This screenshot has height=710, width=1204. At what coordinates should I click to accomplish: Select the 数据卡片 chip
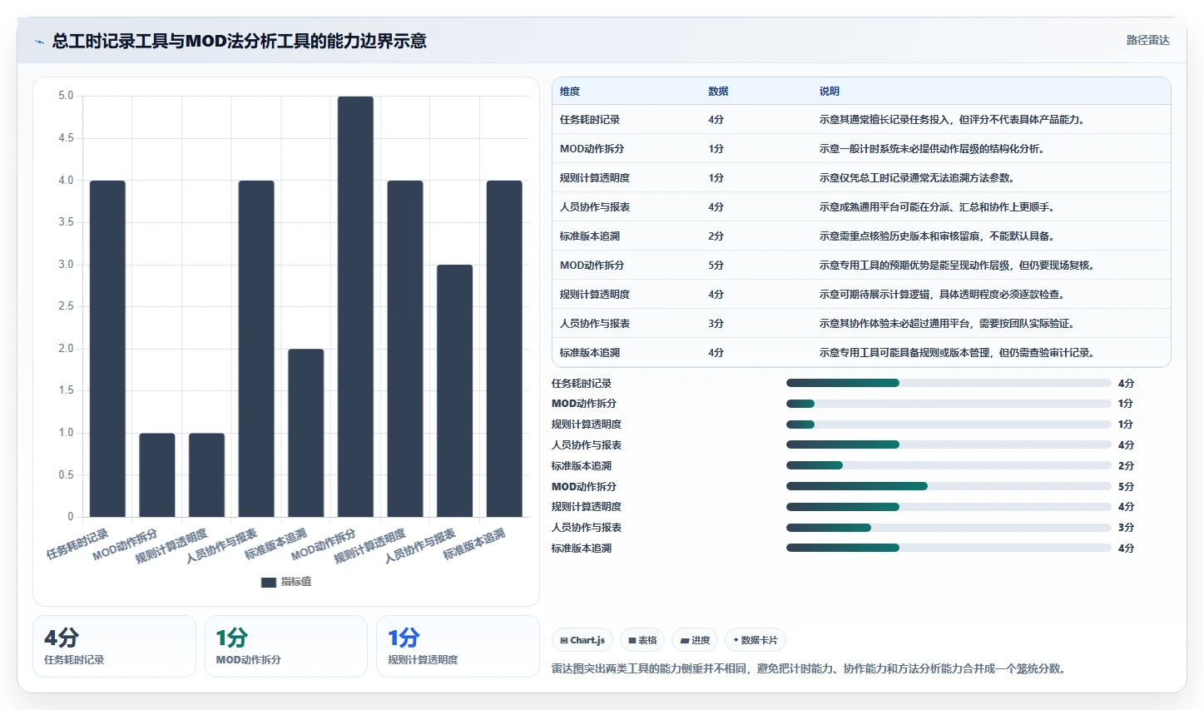click(756, 640)
